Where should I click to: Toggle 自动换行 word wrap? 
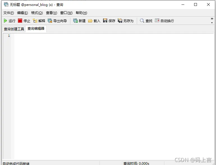pos(164,21)
